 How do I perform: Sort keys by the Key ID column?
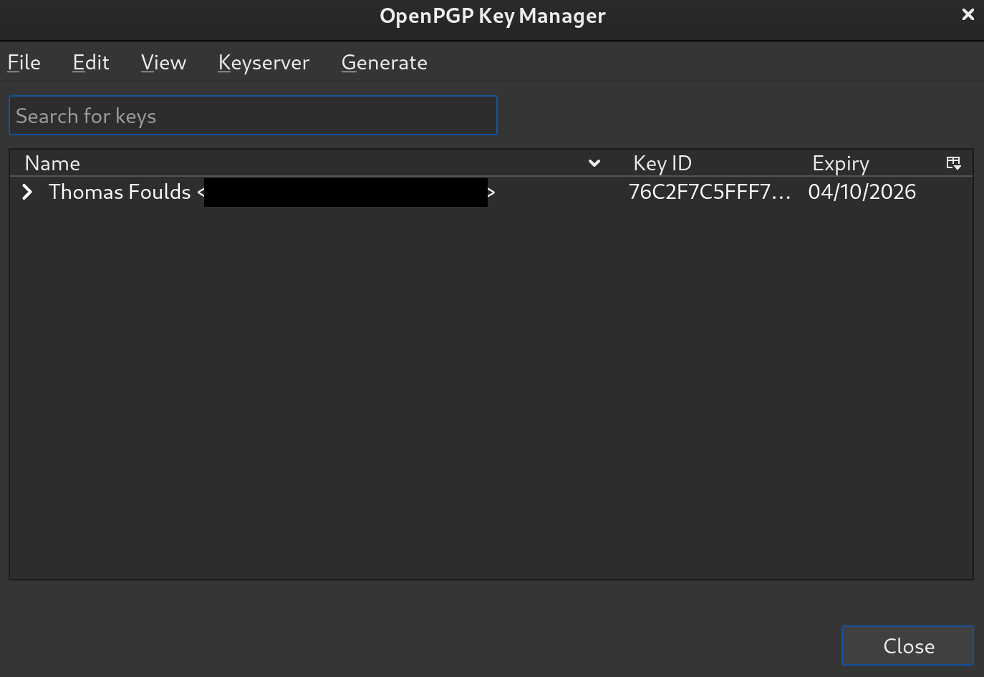pyautogui.click(x=662, y=162)
